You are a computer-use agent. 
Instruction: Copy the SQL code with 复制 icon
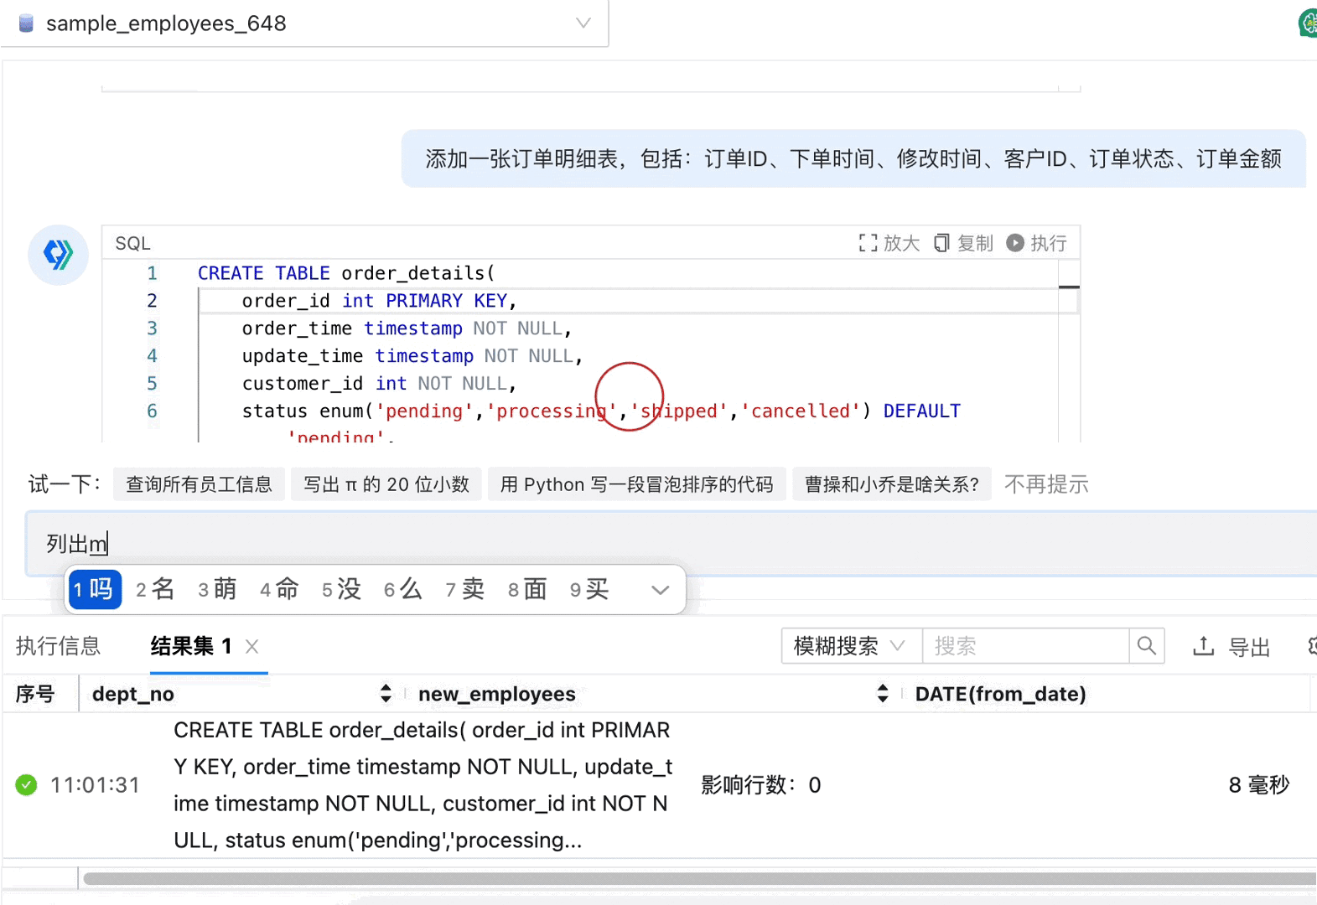coord(942,243)
